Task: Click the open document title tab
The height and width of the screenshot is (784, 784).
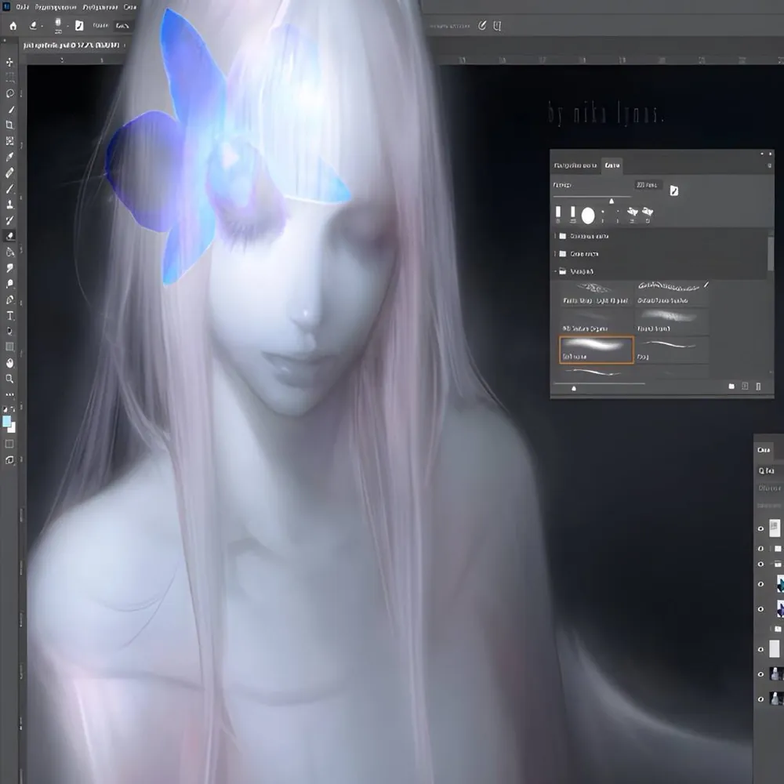Action: click(x=71, y=45)
